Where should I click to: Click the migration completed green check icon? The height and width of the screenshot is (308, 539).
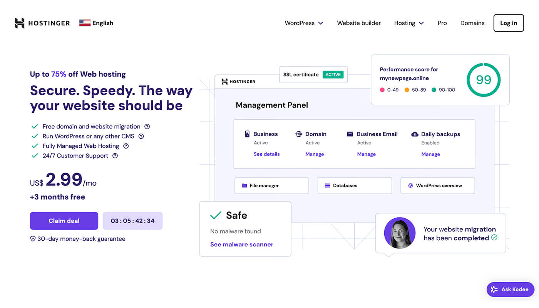494,238
